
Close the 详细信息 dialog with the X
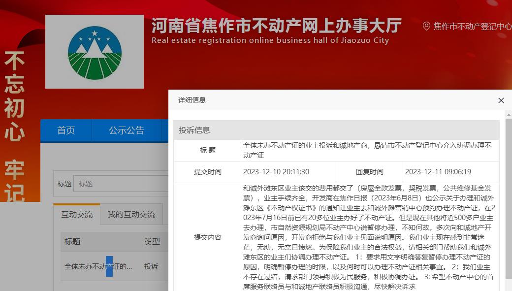[501, 100]
